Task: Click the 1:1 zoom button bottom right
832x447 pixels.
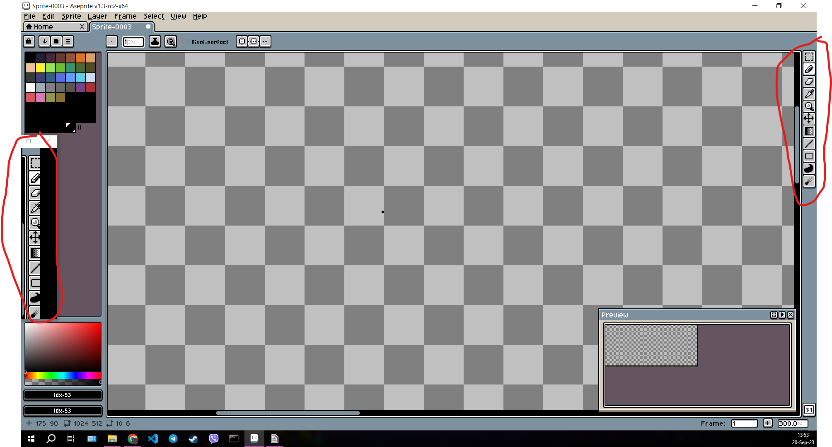Action: tap(809, 410)
